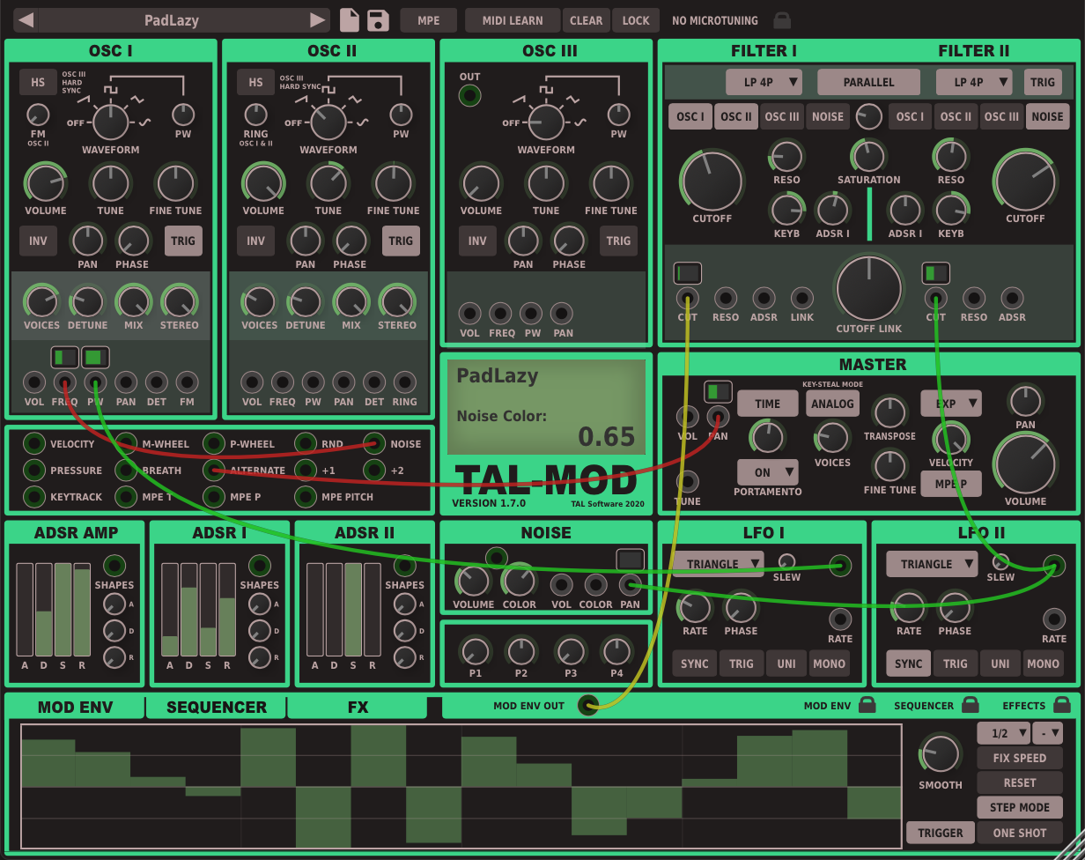1085x860 pixels.
Task: Open the FX tab
Action: pyautogui.click(x=358, y=707)
